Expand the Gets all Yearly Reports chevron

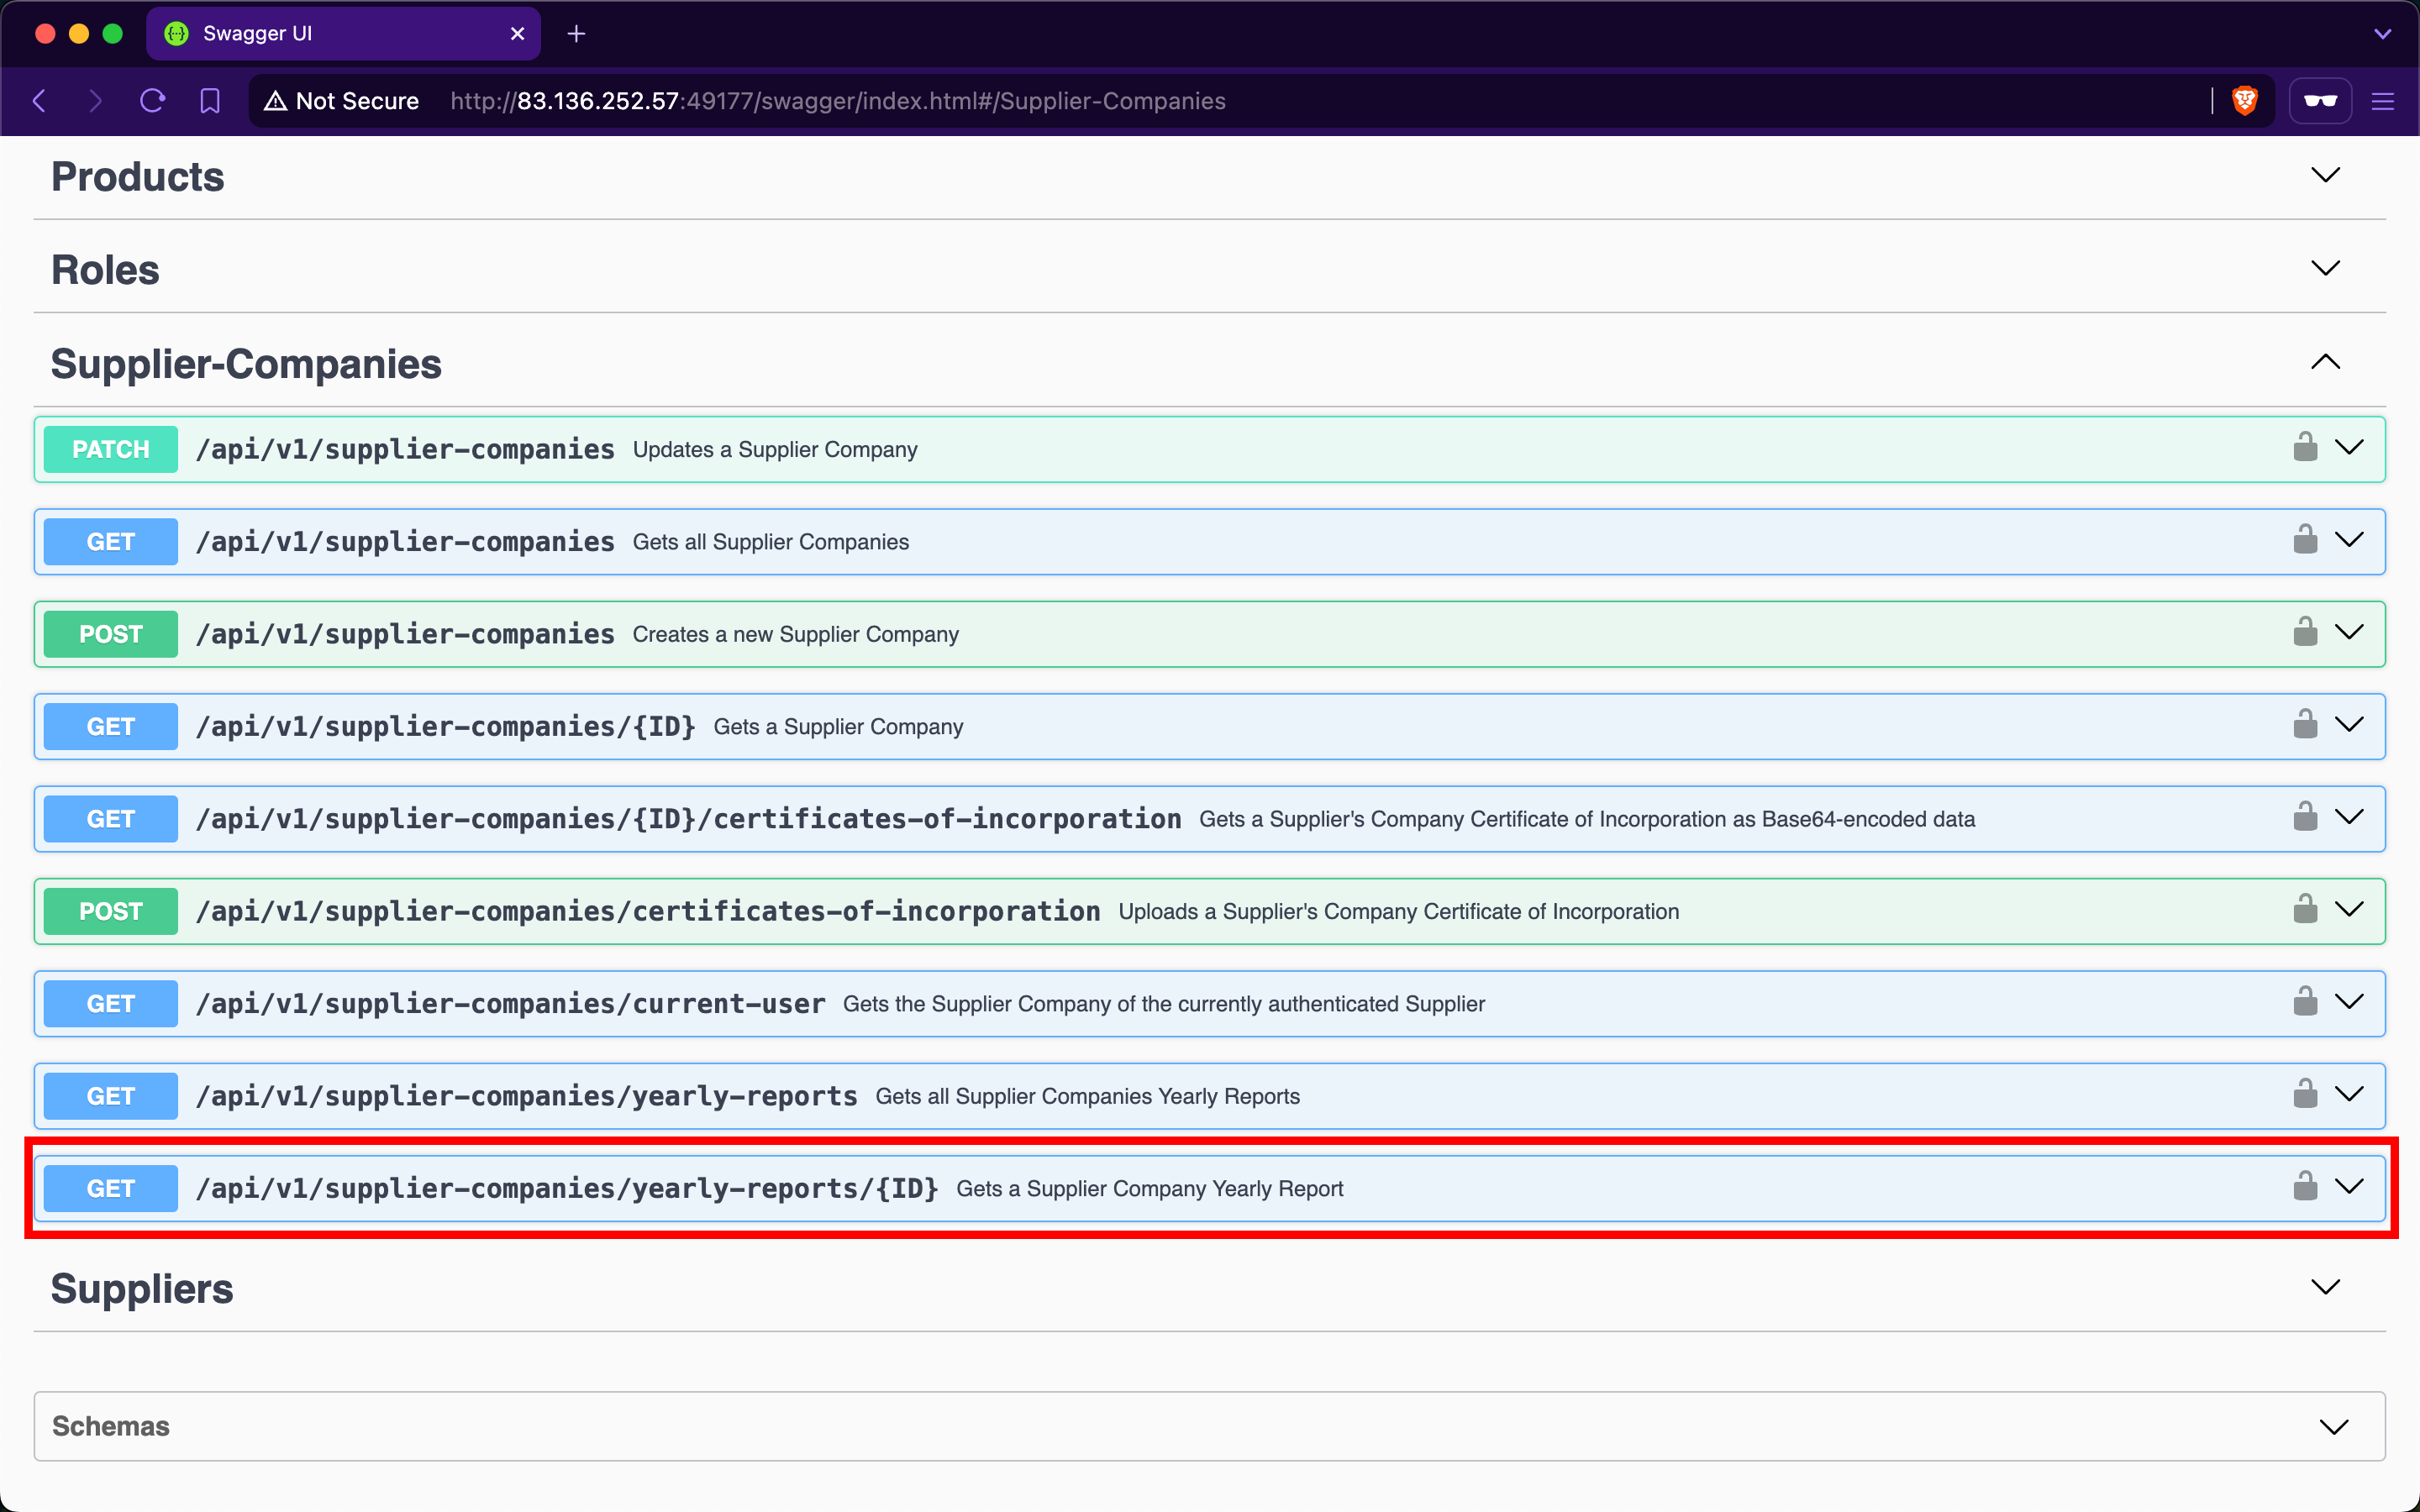click(x=2349, y=1094)
